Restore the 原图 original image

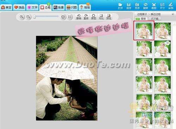tap(94, 17)
